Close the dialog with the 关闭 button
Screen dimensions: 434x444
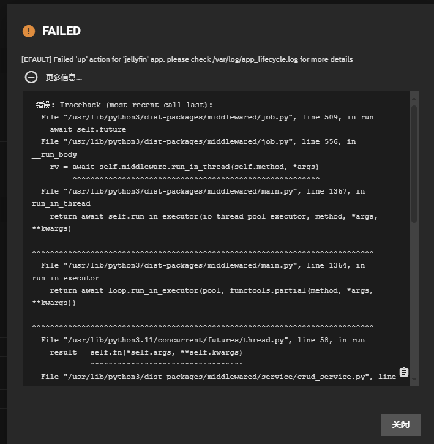[400, 425]
